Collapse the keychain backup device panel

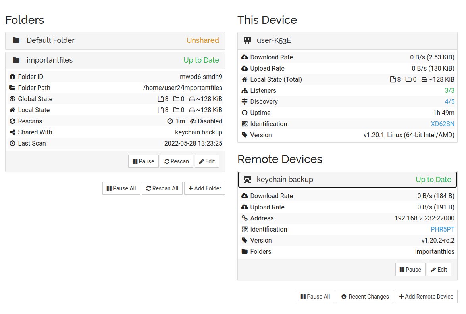(x=347, y=180)
